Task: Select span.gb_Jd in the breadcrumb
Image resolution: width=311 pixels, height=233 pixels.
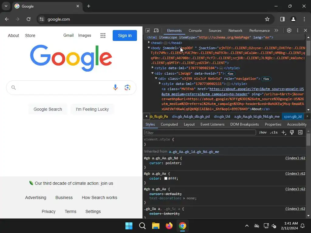Action: [x=293, y=116]
